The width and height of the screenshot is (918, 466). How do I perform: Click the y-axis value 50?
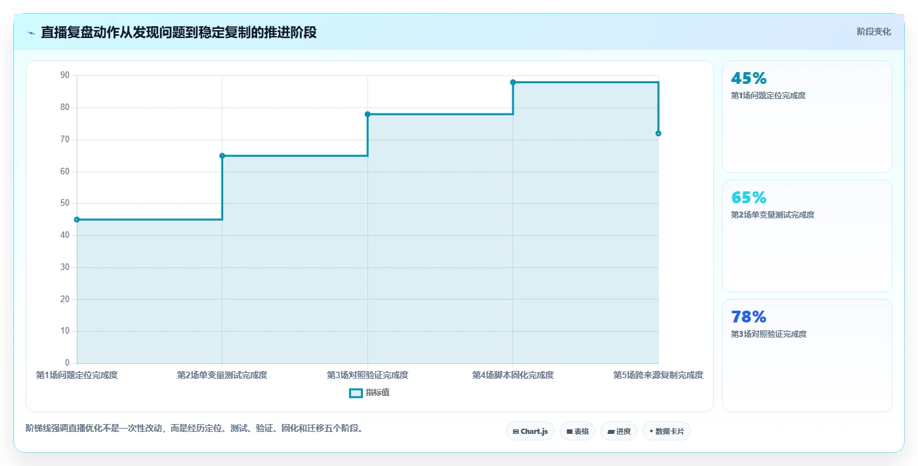[x=65, y=203]
